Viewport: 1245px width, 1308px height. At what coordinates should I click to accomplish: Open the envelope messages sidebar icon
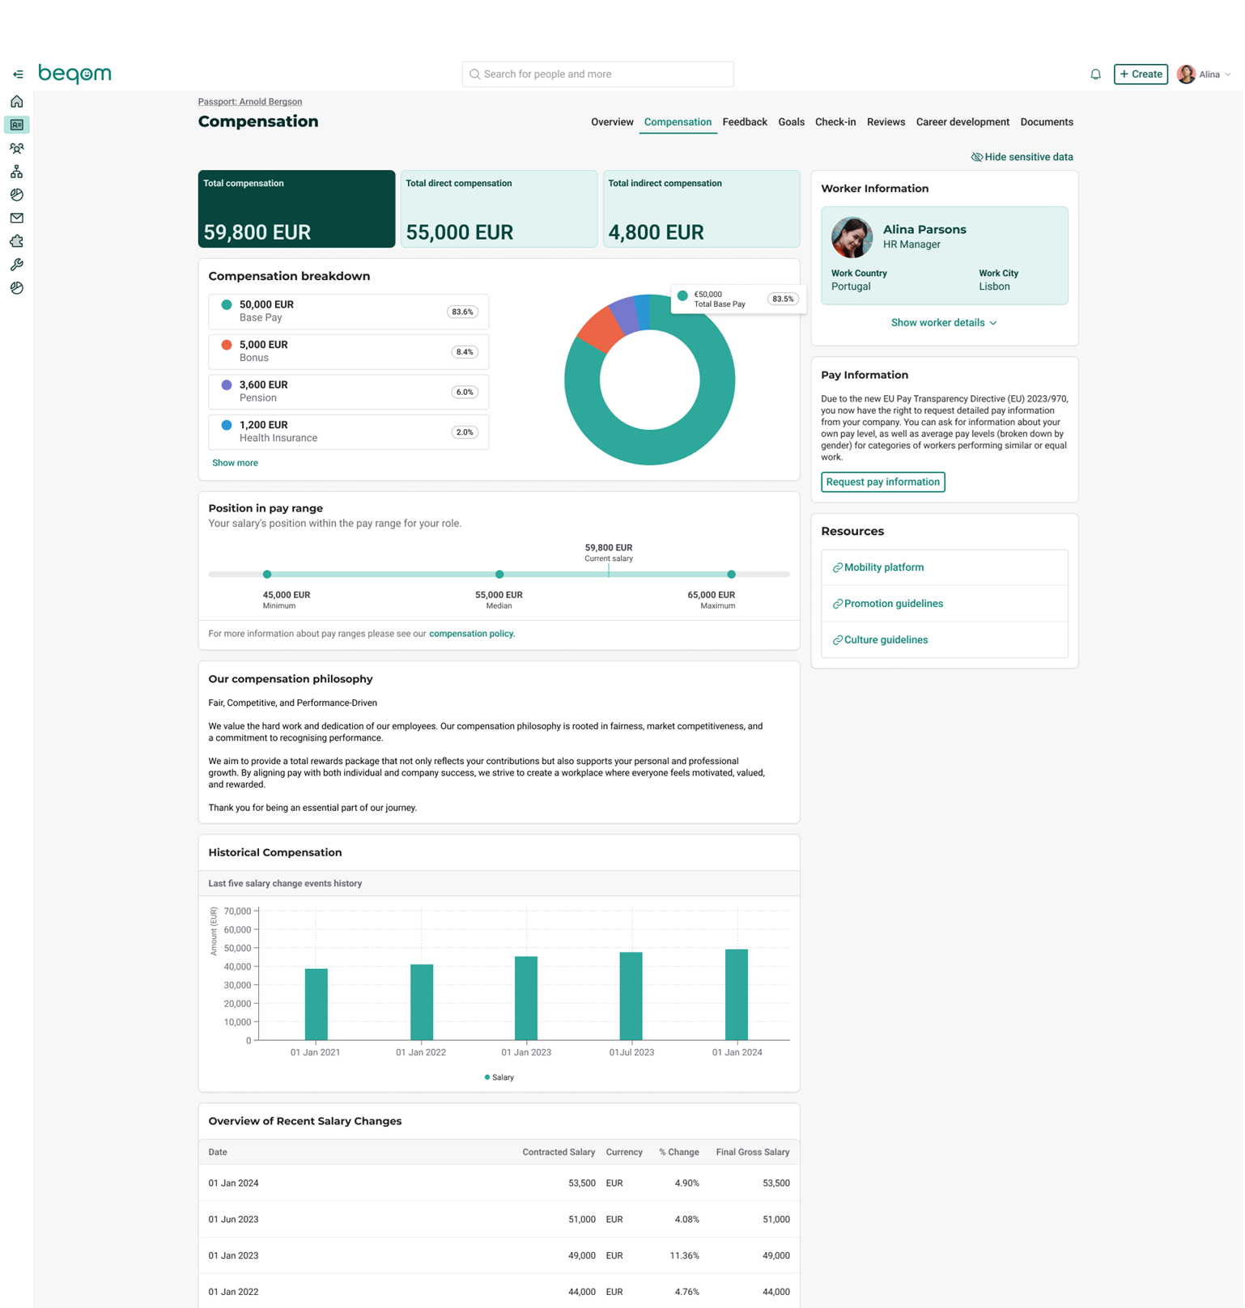pyautogui.click(x=17, y=218)
